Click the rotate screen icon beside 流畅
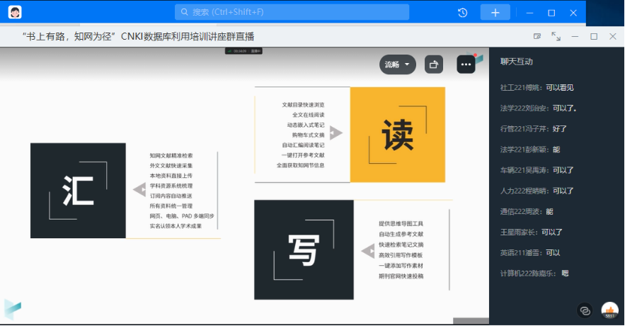Screen dimensions: 625x326 [434, 64]
